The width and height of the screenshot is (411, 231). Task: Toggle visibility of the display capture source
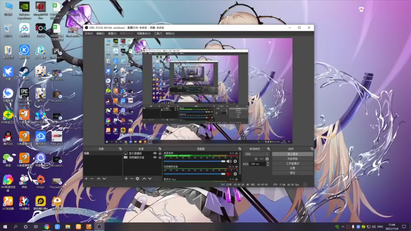(155, 153)
